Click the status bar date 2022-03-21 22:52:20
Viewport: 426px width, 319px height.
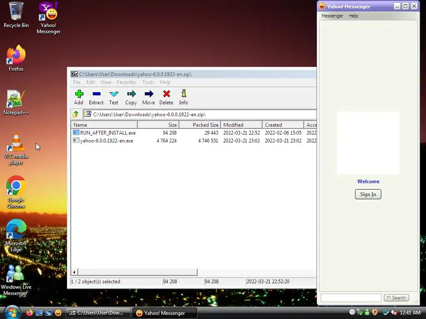pyautogui.click(x=268, y=282)
